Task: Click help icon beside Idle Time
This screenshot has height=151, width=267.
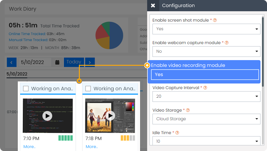Action: 177,133
